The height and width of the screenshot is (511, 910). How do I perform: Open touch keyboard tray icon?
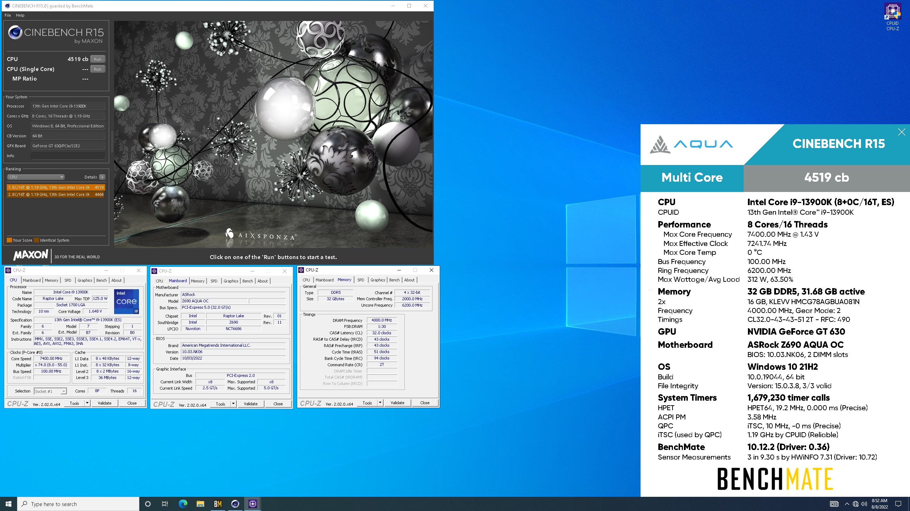834,504
